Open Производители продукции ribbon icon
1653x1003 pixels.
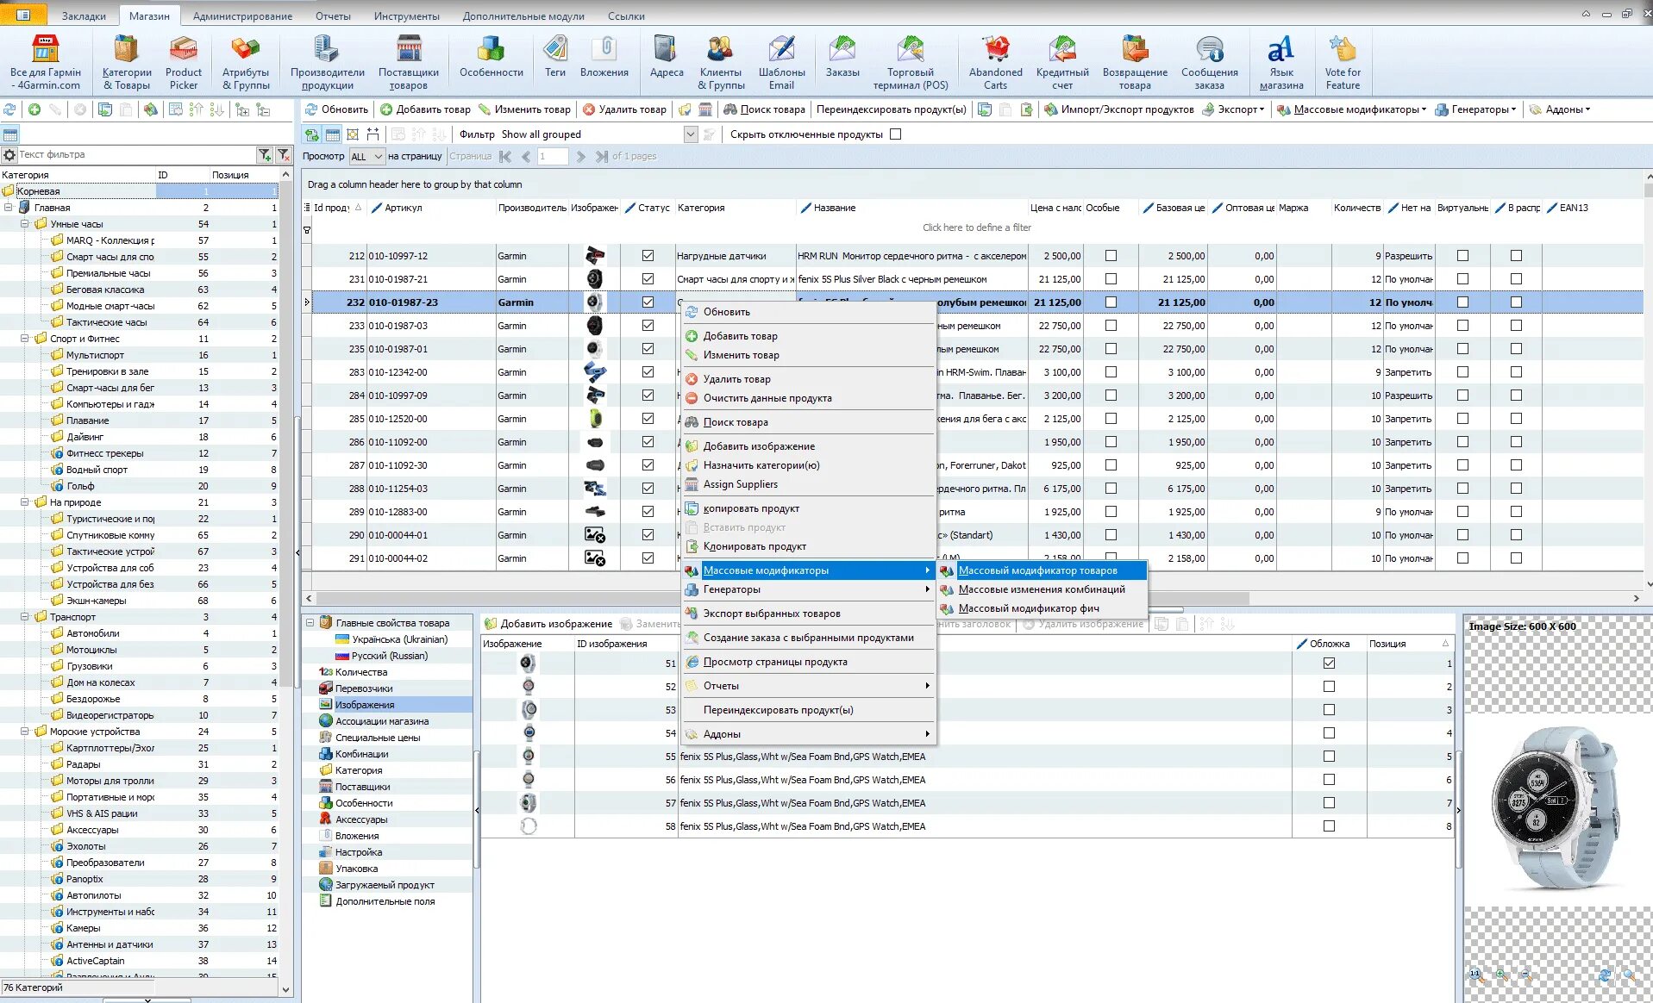(327, 62)
